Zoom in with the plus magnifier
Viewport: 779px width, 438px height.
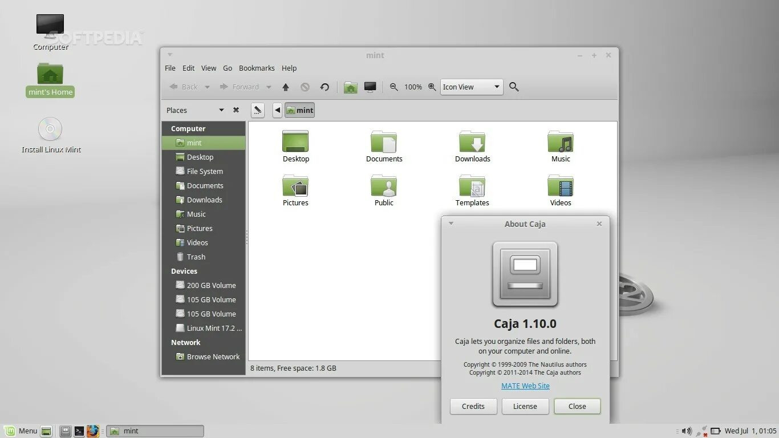pos(432,87)
